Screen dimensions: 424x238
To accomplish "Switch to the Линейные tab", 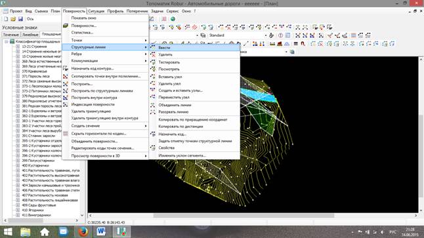I will click(30, 35).
